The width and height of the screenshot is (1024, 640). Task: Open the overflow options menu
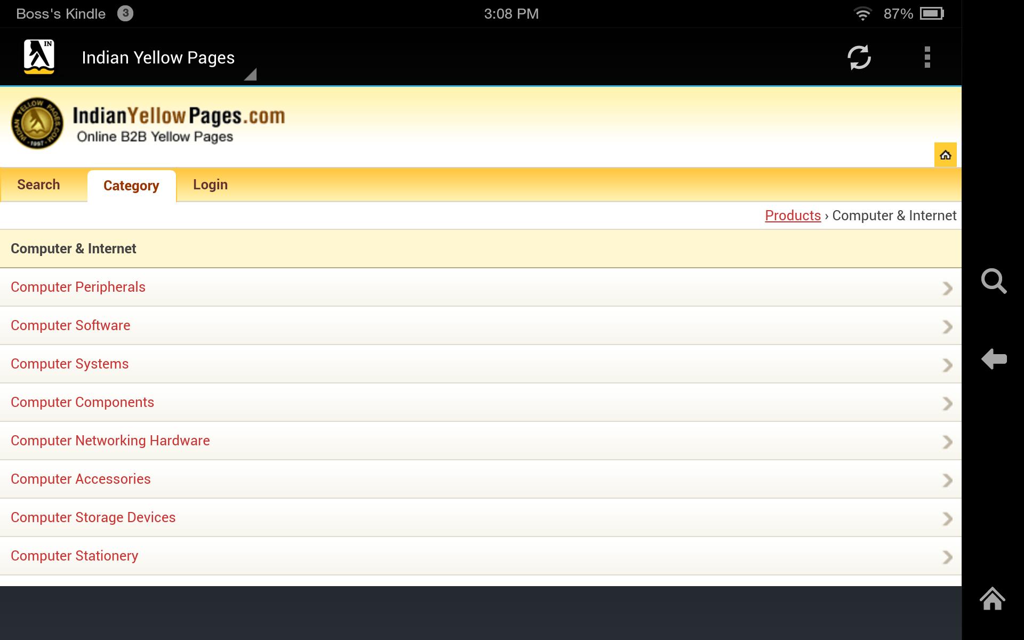click(927, 57)
